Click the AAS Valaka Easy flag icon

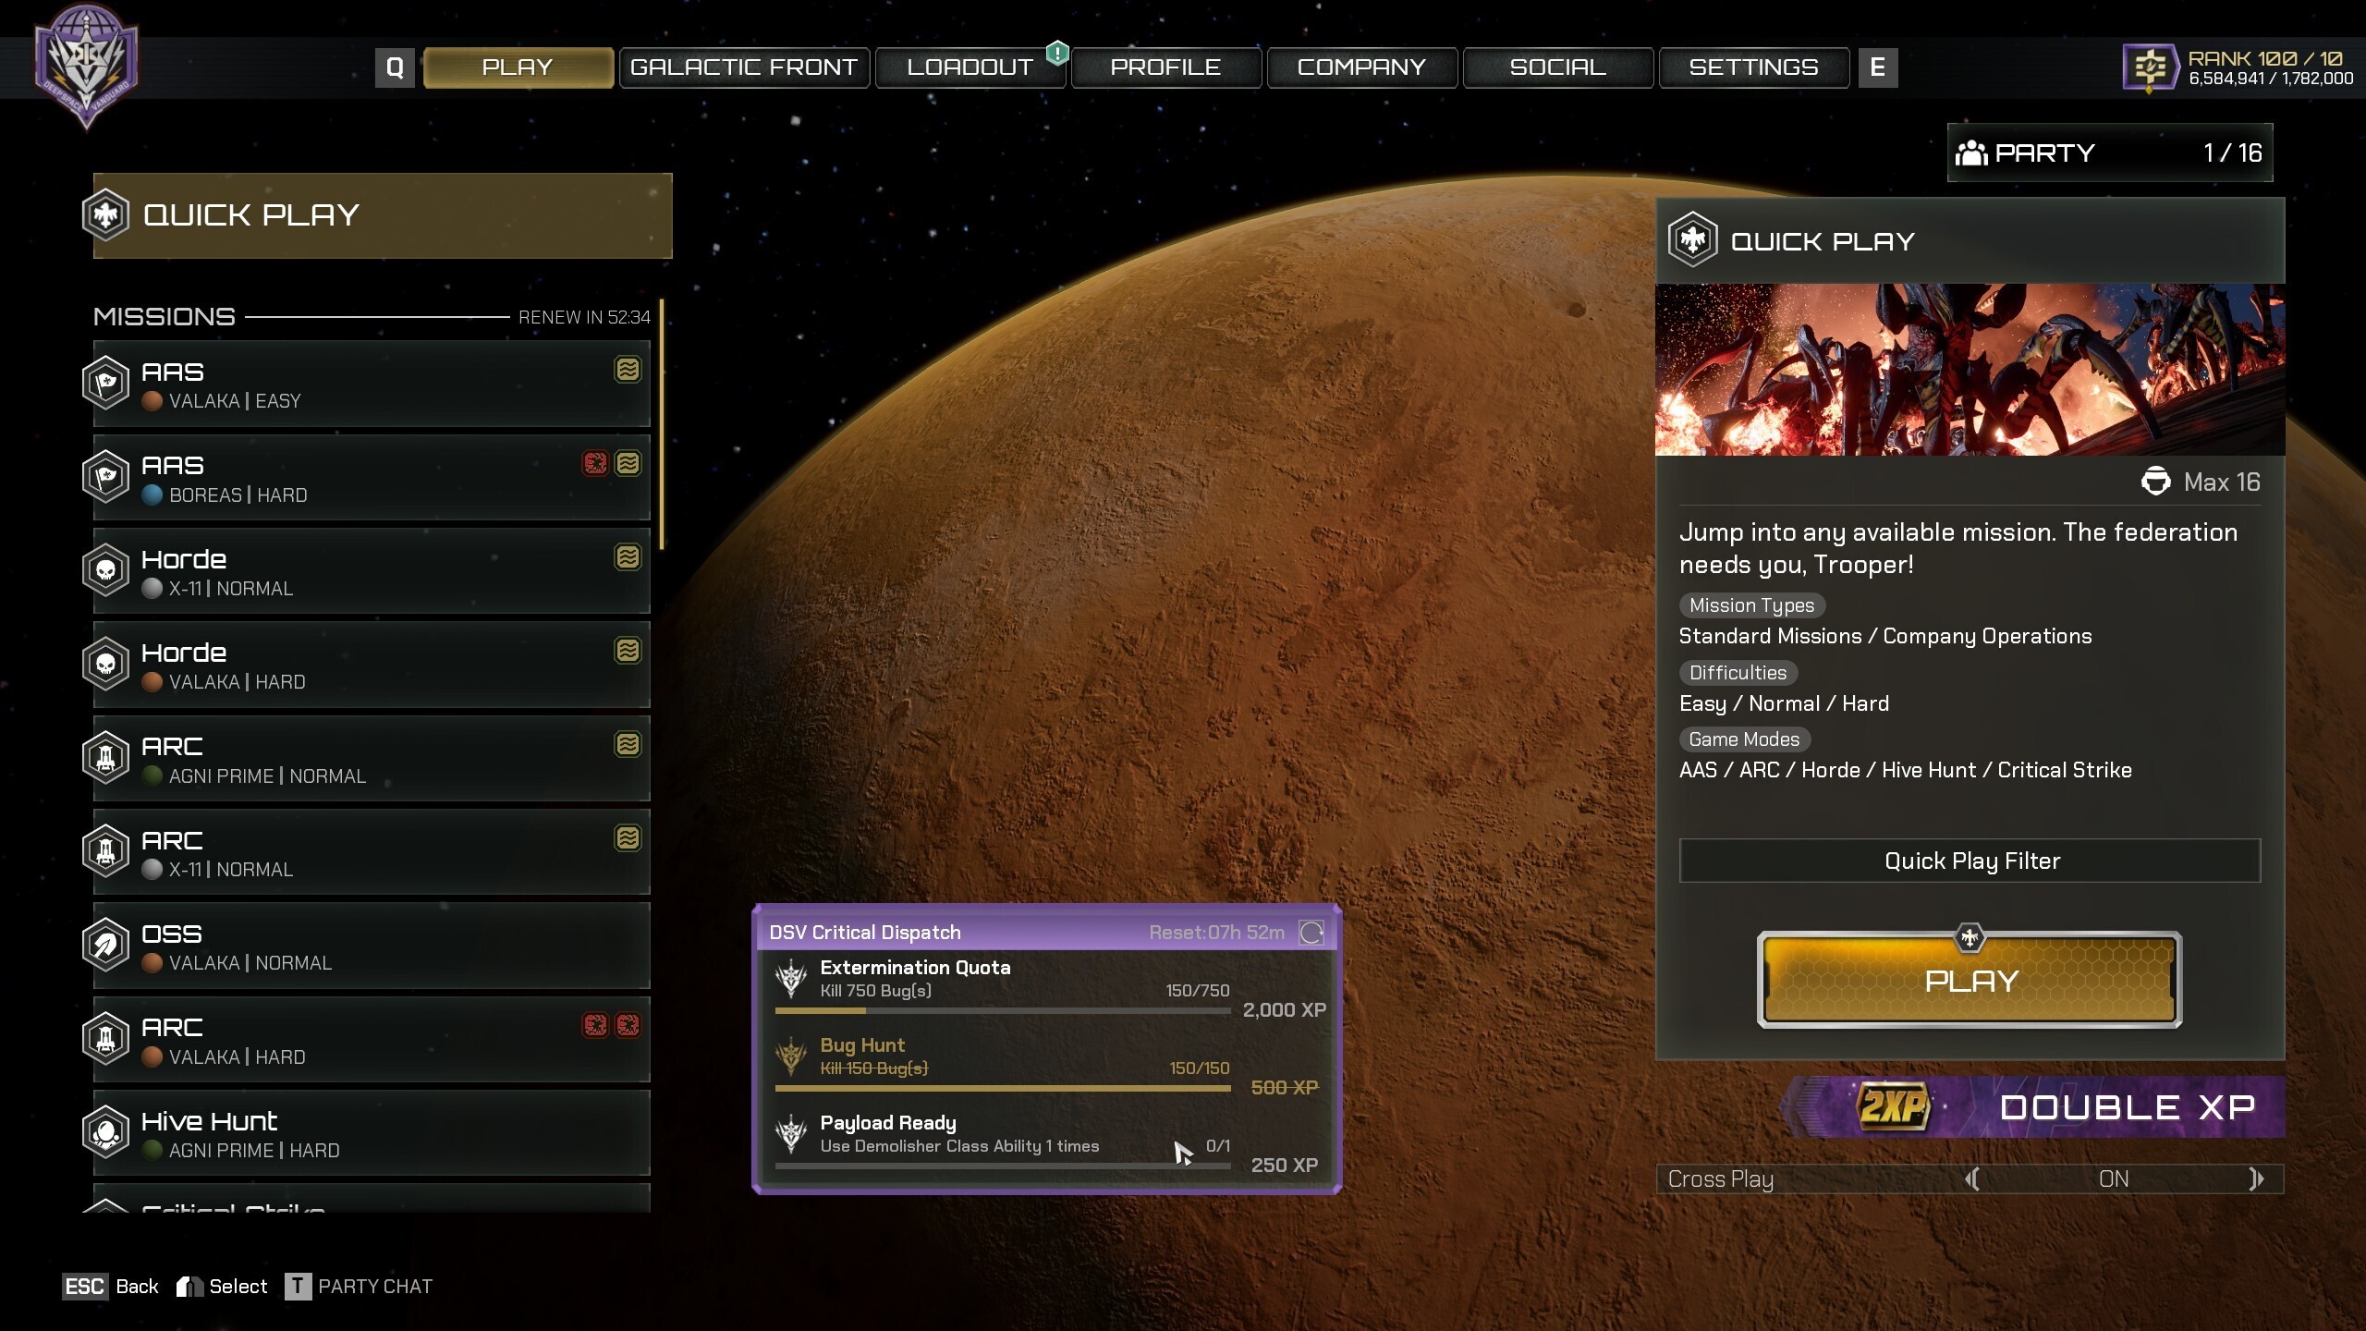click(x=105, y=383)
